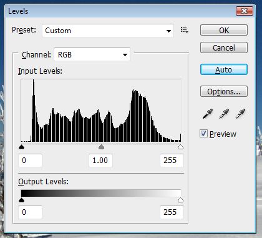Click the OK button
The height and width of the screenshot is (238, 262).
coord(224,30)
